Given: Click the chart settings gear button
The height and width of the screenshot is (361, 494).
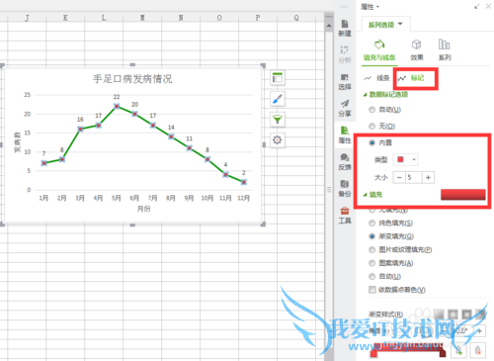Looking at the screenshot, I should [278, 140].
